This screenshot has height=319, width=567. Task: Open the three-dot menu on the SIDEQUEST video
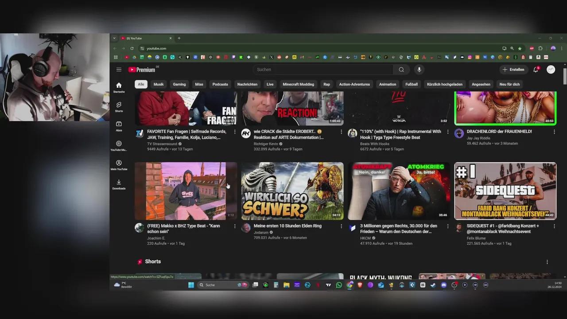(554, 226)
